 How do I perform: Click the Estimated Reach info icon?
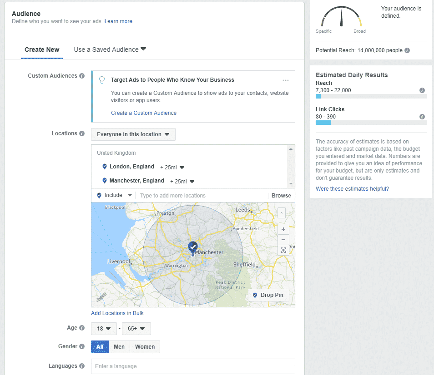422,90
